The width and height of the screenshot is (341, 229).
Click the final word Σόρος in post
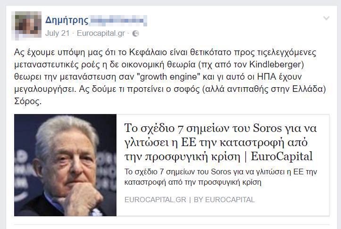click(x=28, y=101)
